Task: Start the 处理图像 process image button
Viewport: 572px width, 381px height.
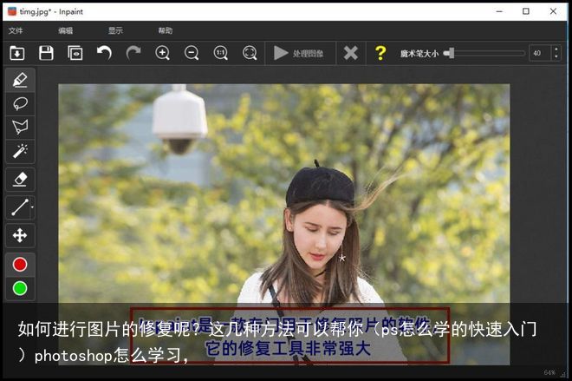Action: [299, 53]
